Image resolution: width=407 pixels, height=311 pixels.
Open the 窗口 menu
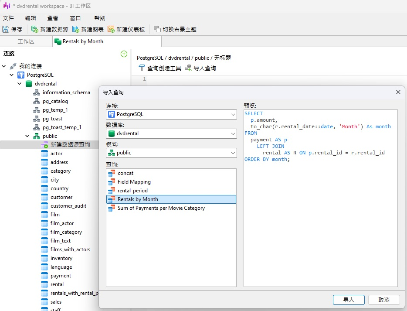(x=75, y=18)
